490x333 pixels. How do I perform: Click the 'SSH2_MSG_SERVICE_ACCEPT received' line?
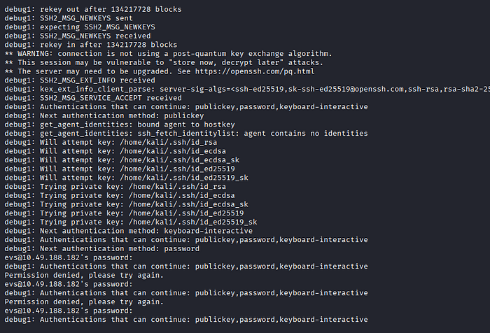pyautogui.click(x=93, y=98)
